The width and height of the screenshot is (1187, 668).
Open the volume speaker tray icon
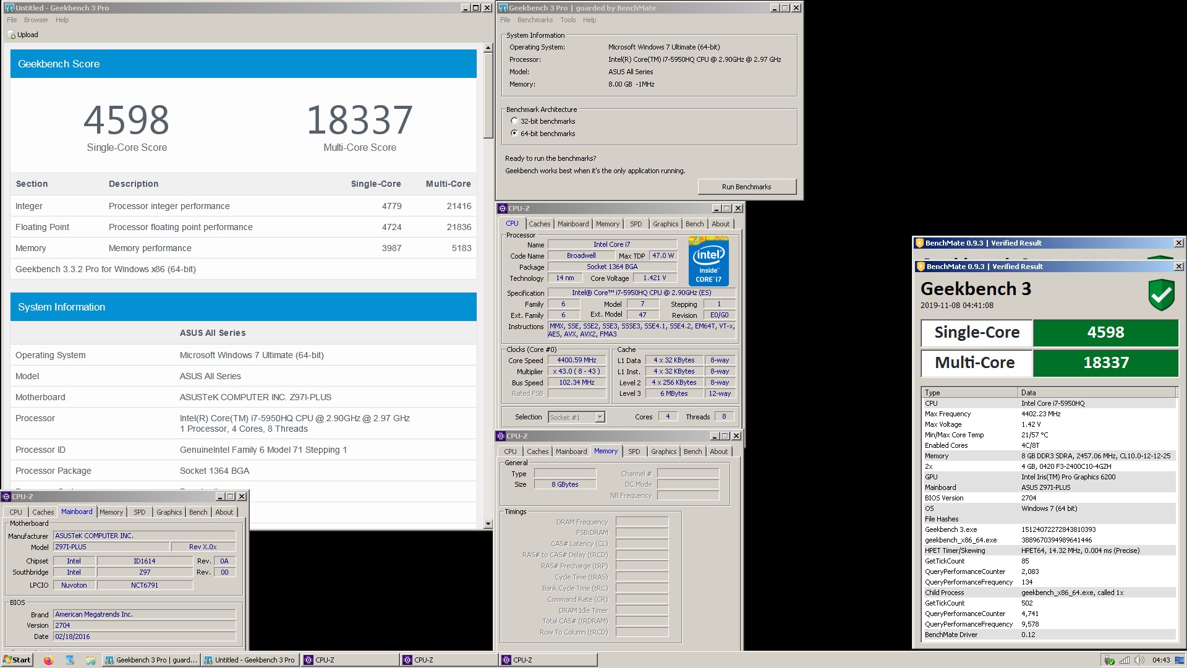tap(1139, 660)
